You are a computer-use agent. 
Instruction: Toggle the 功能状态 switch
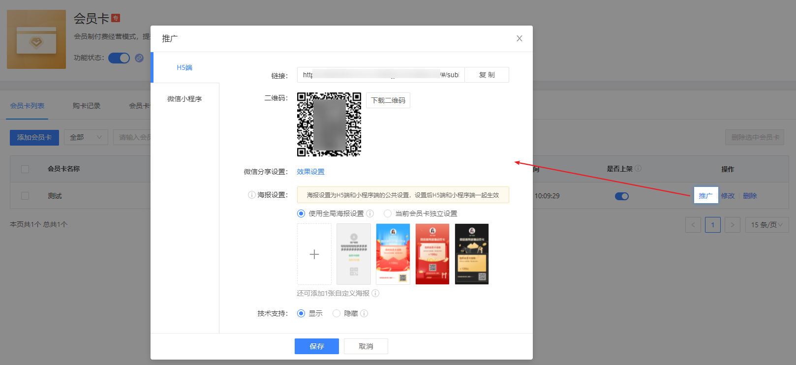[x=119, y=58]
